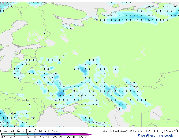Click the legend swatch for 15–20 mm
179x138 pixels.
[x=44, y=134]
